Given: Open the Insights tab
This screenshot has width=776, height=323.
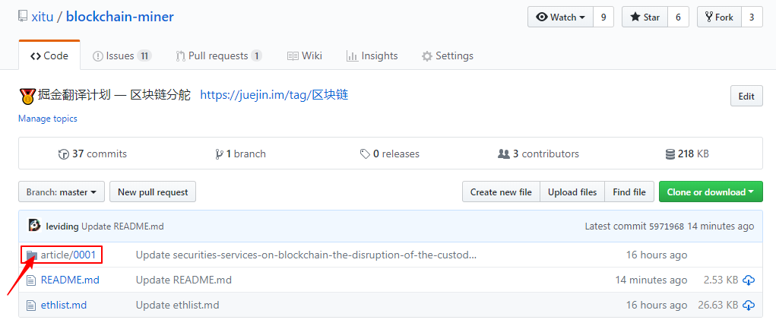Looking at the screenshot, I should point(372,56).
